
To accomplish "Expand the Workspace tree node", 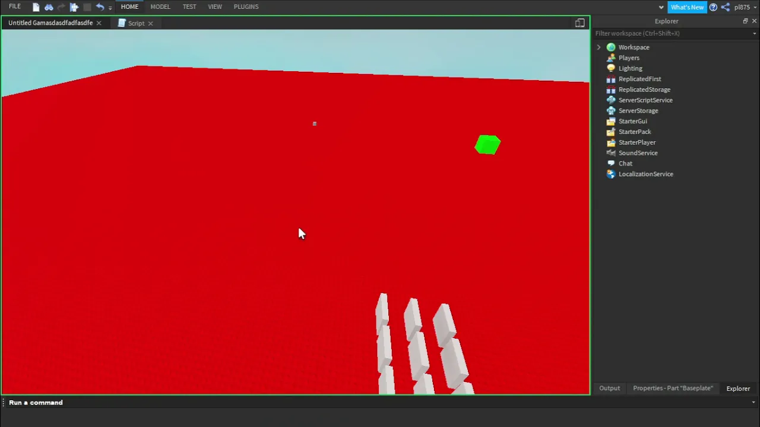I will (598, 47).
